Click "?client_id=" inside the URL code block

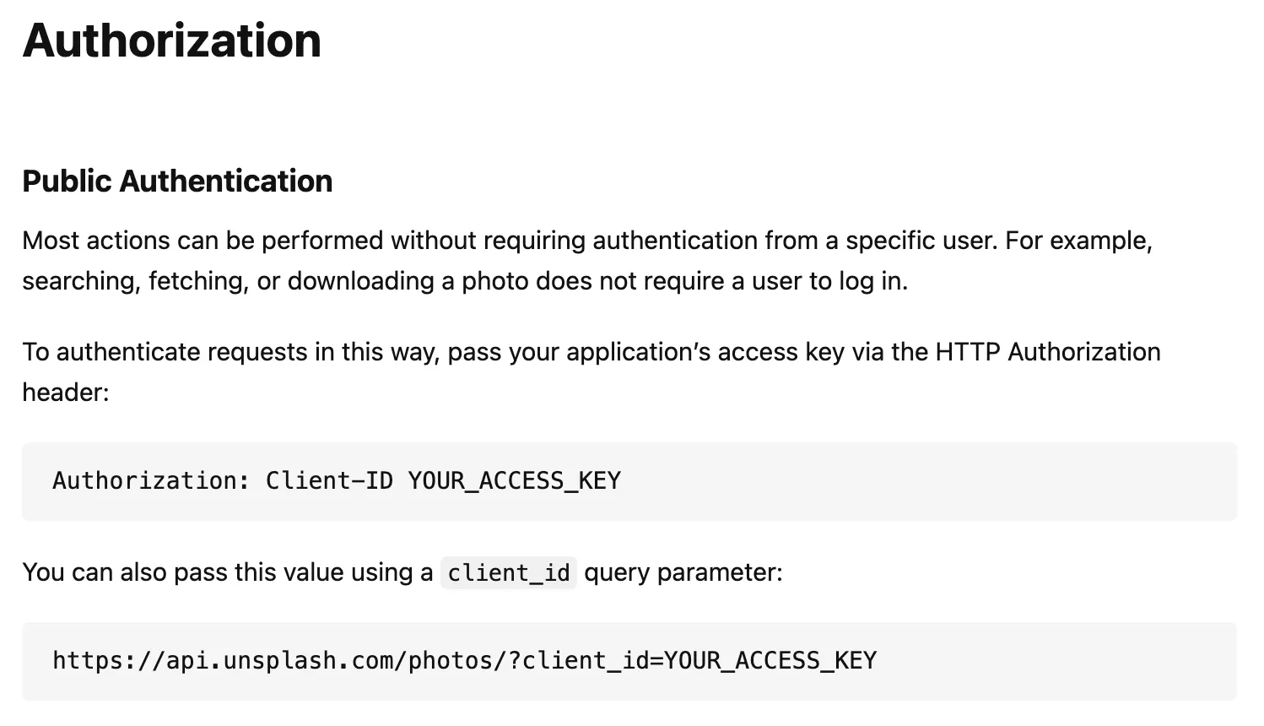(586, 661)
